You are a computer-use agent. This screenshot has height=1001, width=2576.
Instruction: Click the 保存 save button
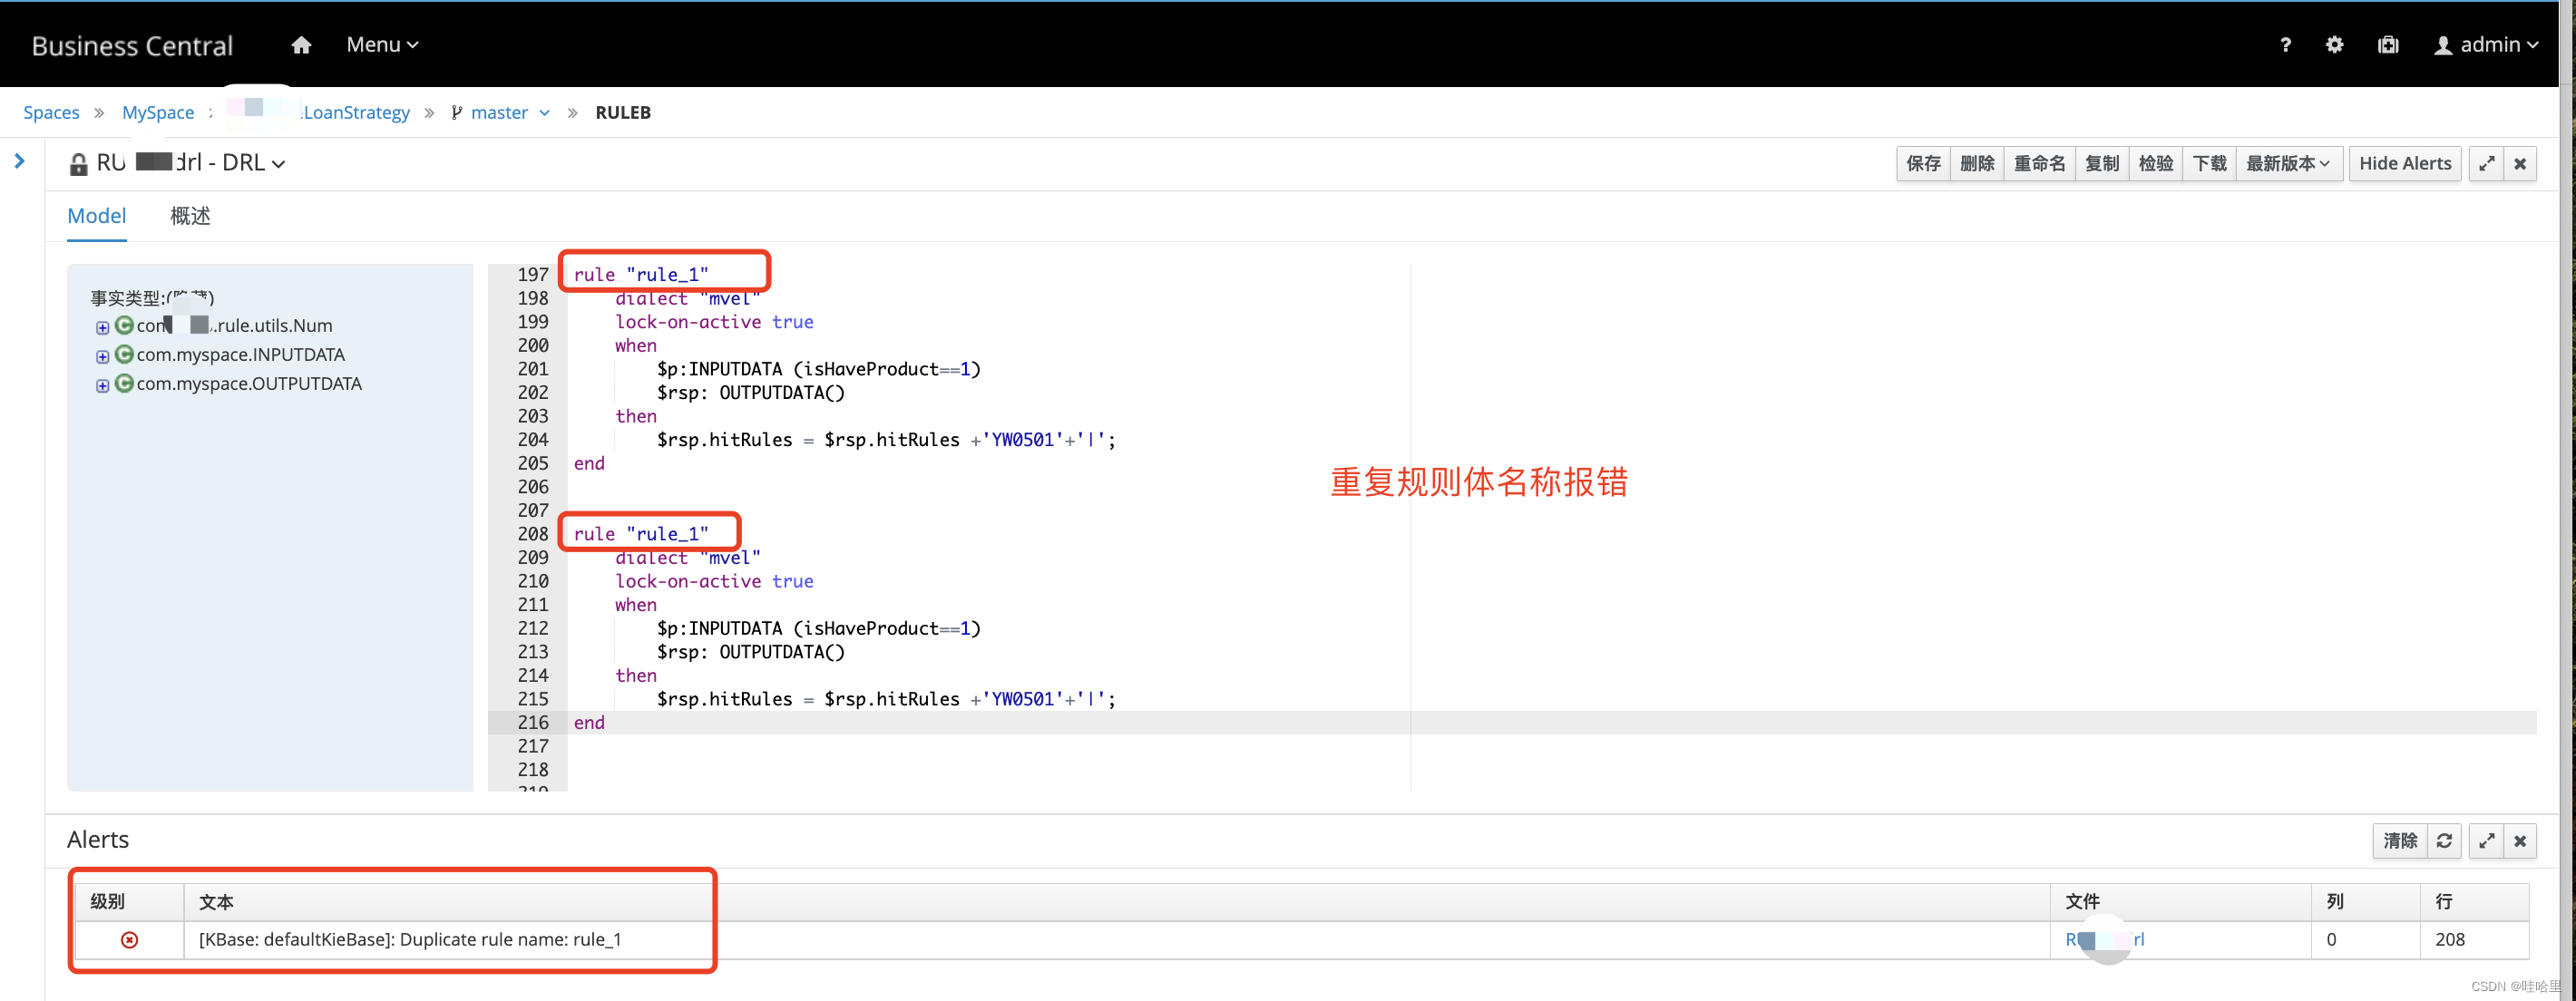(x=1923, y=163)
